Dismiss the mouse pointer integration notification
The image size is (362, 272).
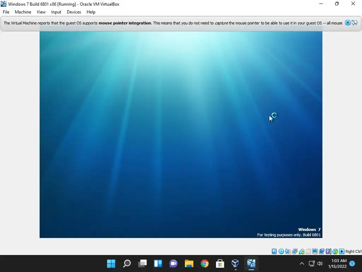click(348, 23)
